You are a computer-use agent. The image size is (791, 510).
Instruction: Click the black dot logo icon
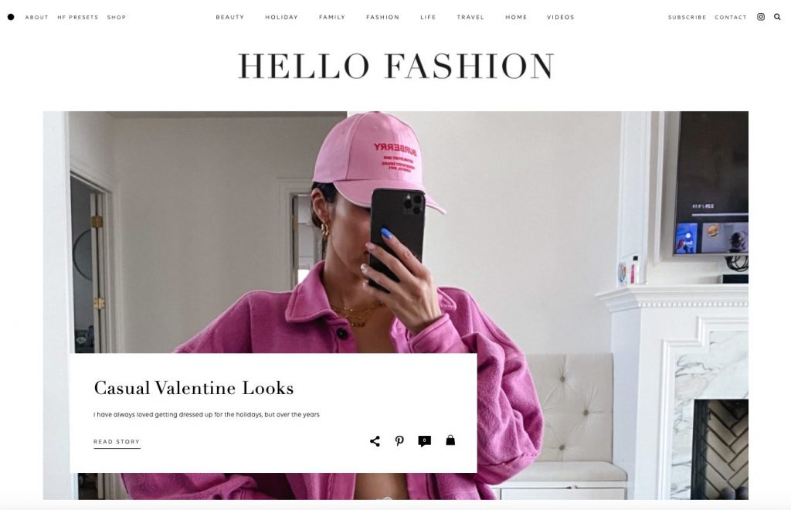point(11,17)
